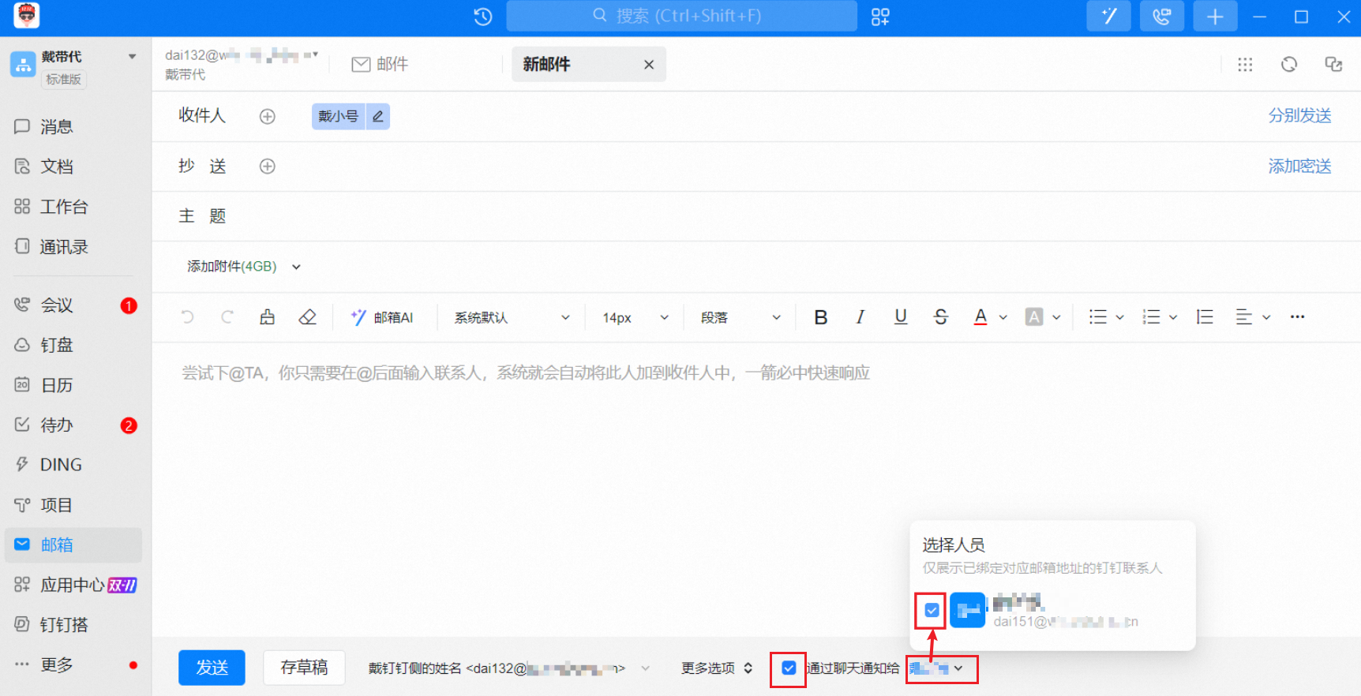The height and width of the screenshot is (696, 1361).
Task: Open the font color A picker
Action: (x=980, y=317)
